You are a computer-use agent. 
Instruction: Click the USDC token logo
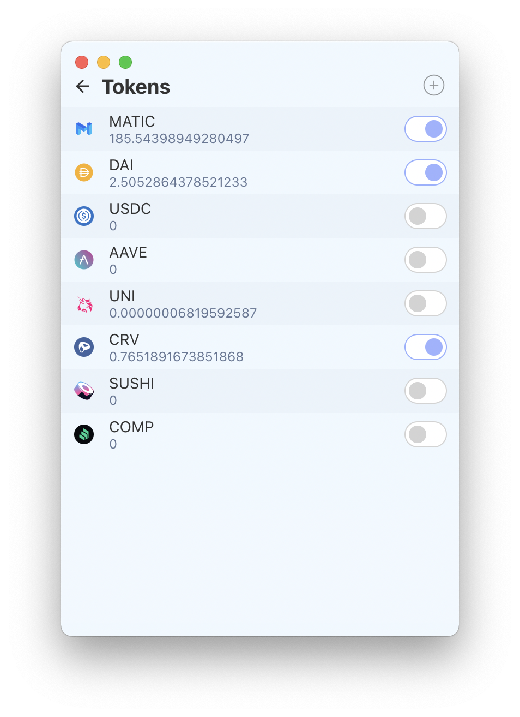pos(84,216)
